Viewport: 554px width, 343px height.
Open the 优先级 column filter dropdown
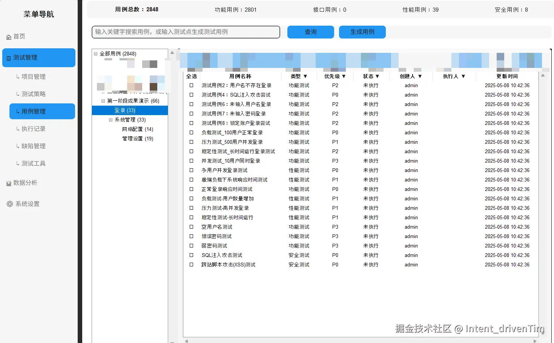tap(344, 76)
